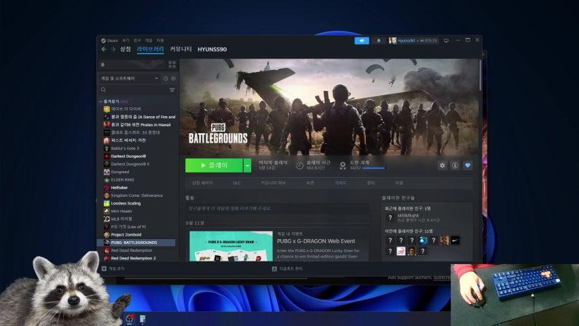The image size is (579, 326).
Task: Open the Hyunss90 account dropdown
Action: (x=417, y=41)
